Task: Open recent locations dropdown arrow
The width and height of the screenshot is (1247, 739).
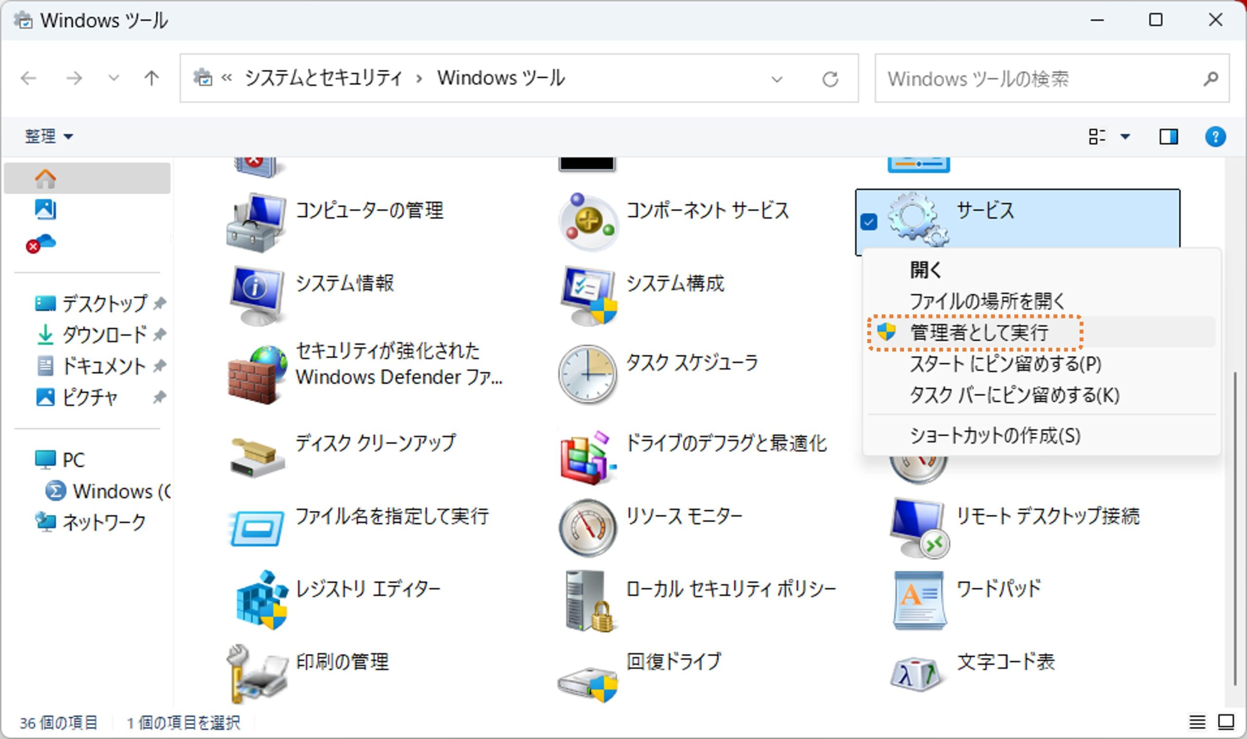Action: (x=114, y=78)
